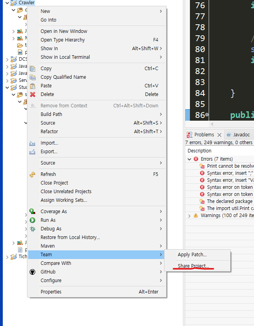Click the Crawler project icon
This screenshot has height=326, width=254.
pyautogui.click(x=14, y=3)
